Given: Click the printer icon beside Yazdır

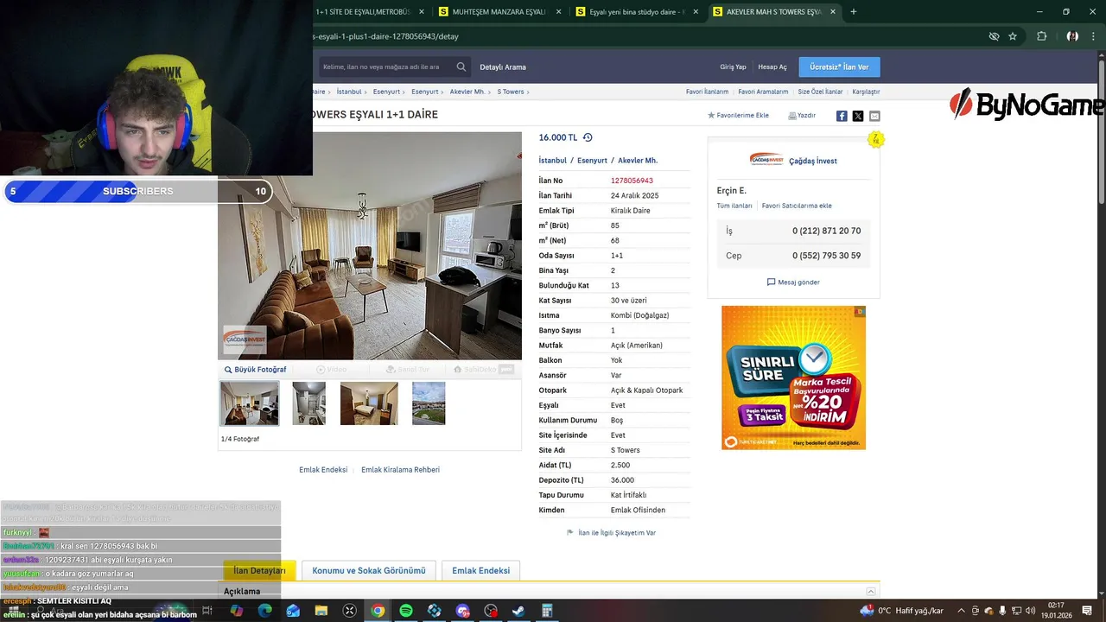Looking at the screenshot, I should pyautogui.click(x=792, y=116).
